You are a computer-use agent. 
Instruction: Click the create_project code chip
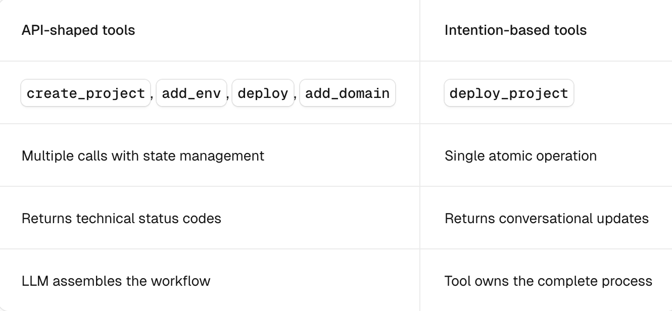tap(85, 93)
